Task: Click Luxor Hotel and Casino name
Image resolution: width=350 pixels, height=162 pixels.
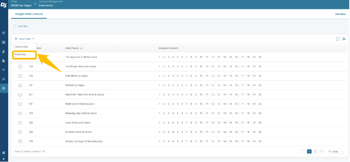Action: [x=78, y=123]
